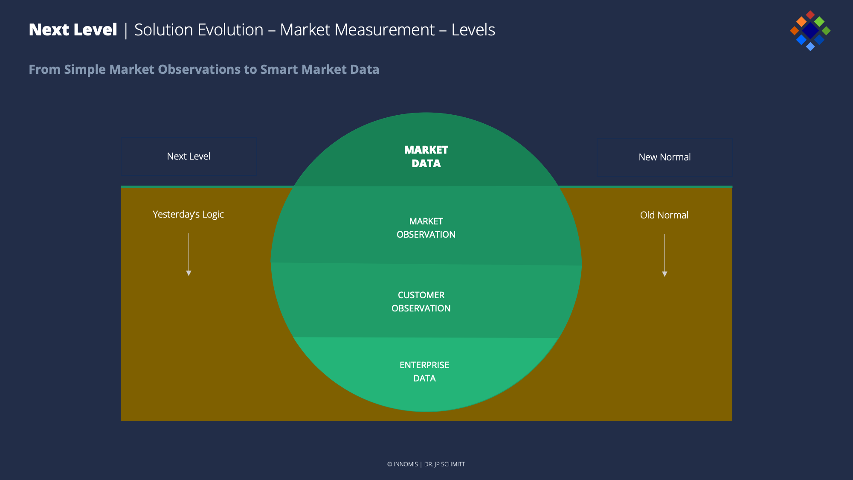
Task: Select the ENTERPRISE DATA segment
Action: [424, 372]
